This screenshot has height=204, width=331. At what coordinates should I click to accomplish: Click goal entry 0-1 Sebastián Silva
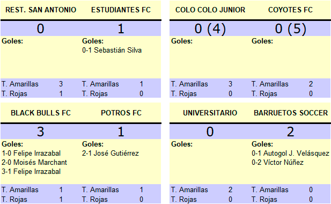click(x=112, y=50)
